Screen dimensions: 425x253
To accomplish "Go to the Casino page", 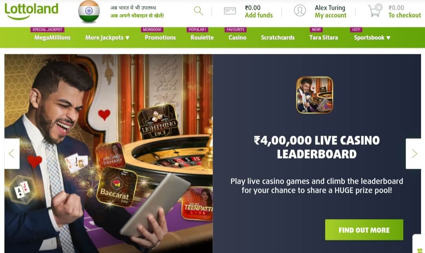I will pyautogui.click(x=237, y=38).
